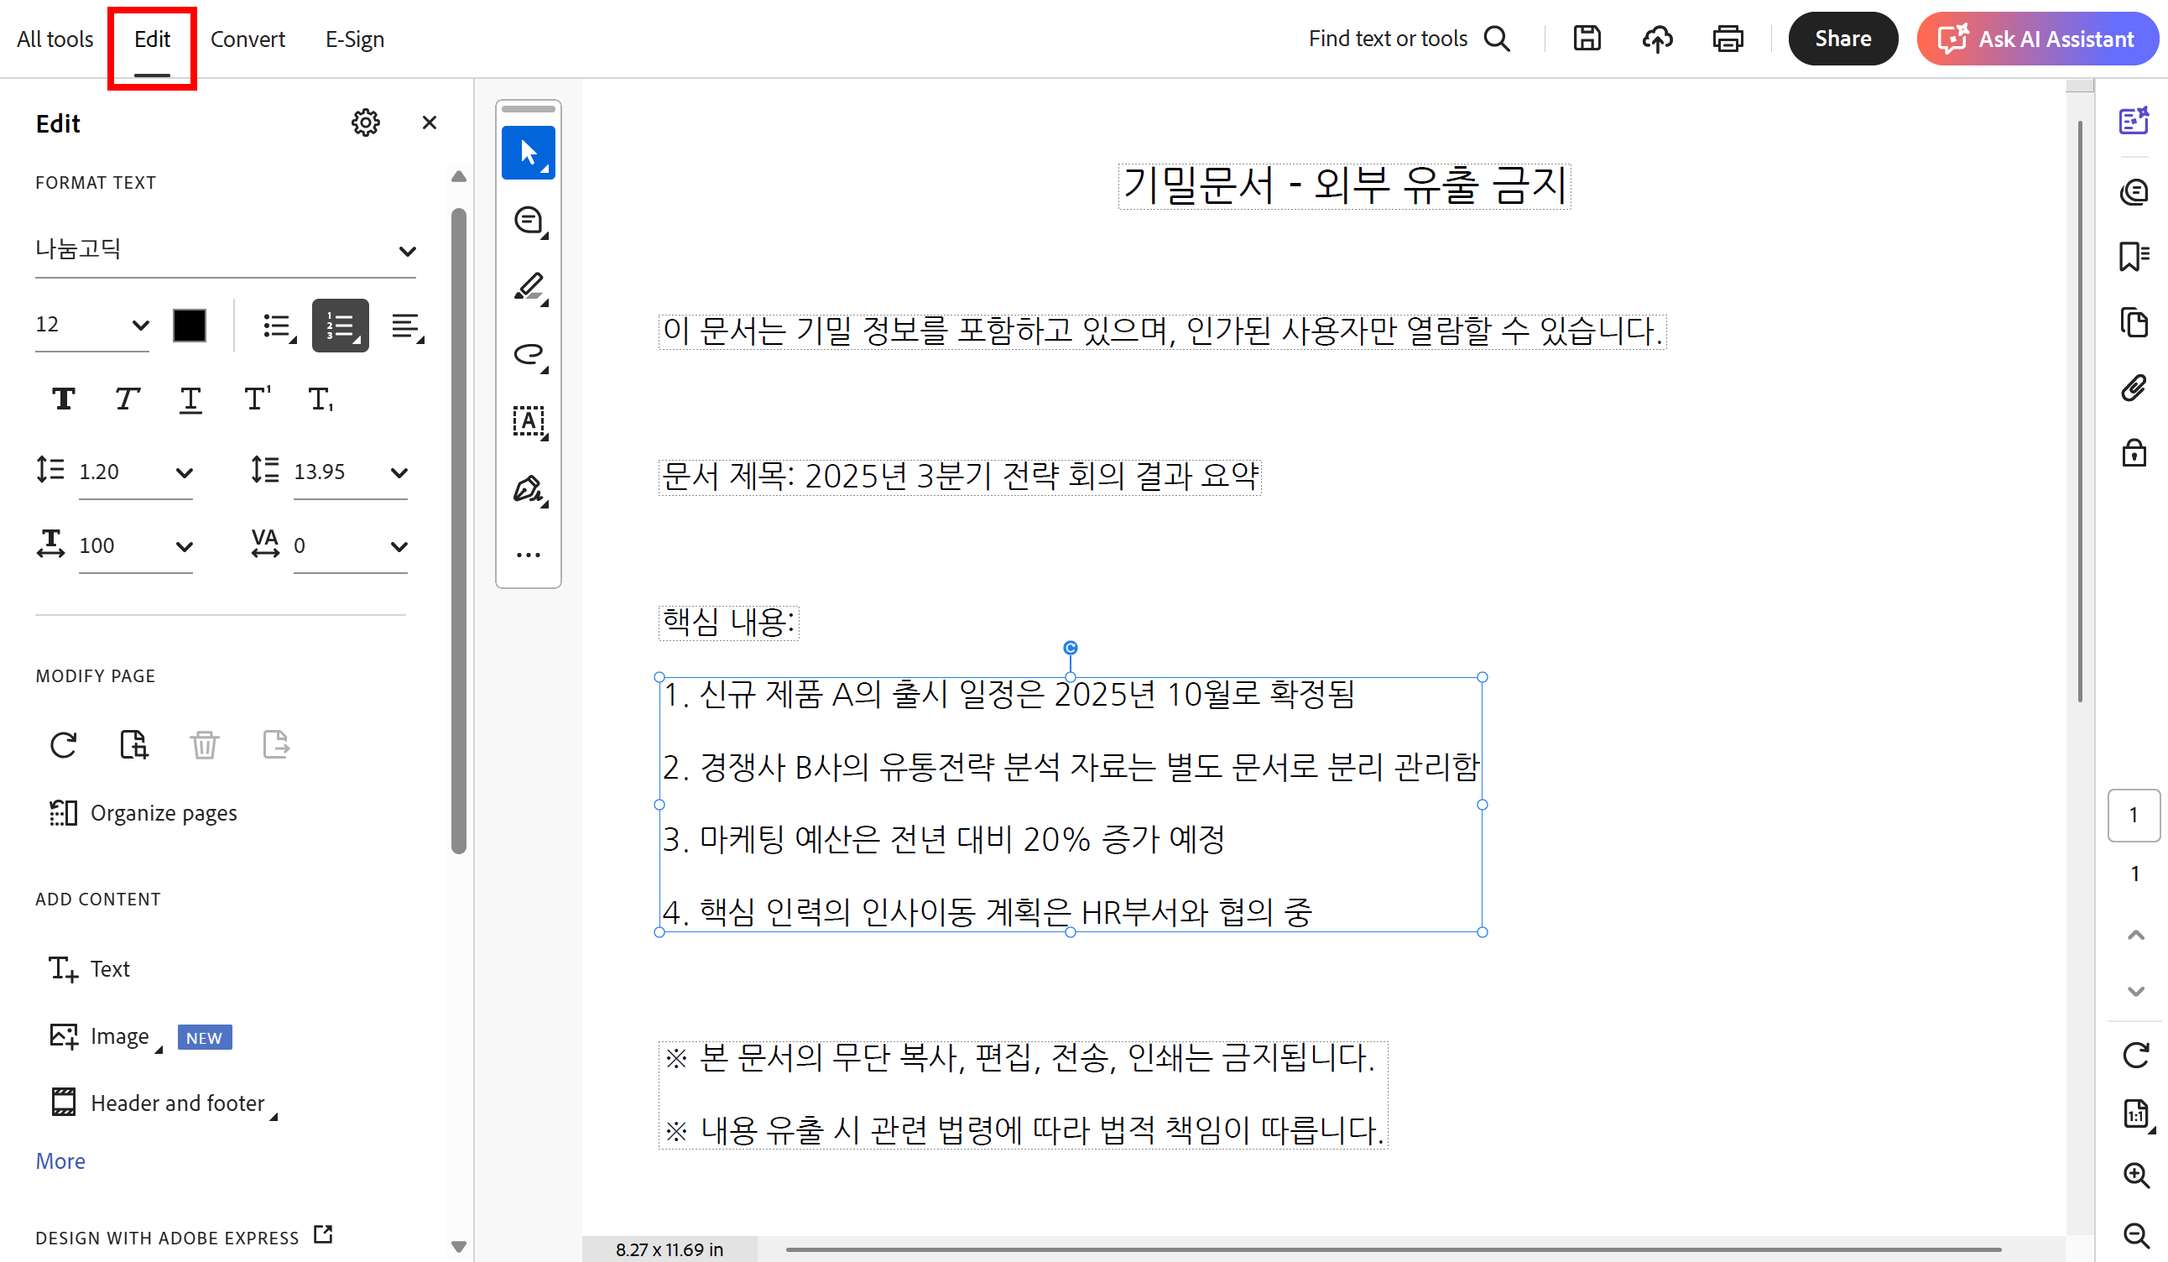Rotate view using right sidebar rotate icon
This screenshot has height=1262, width=2168.
[2135, 1055]
